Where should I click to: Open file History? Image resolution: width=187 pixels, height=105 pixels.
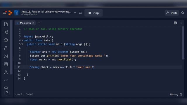[176, 94]
